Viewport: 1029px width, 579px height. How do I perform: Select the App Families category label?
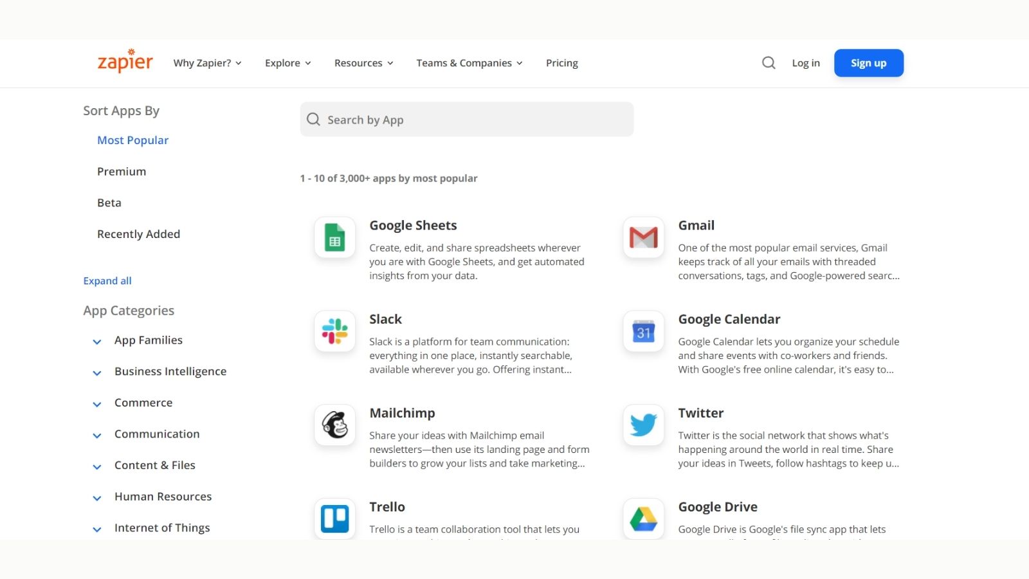click(149, 340)
